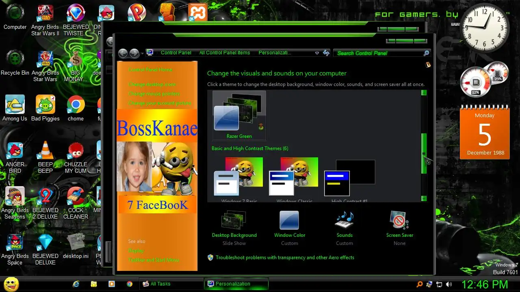Click the address bar refresh arrows

click(x=326, y=53)
